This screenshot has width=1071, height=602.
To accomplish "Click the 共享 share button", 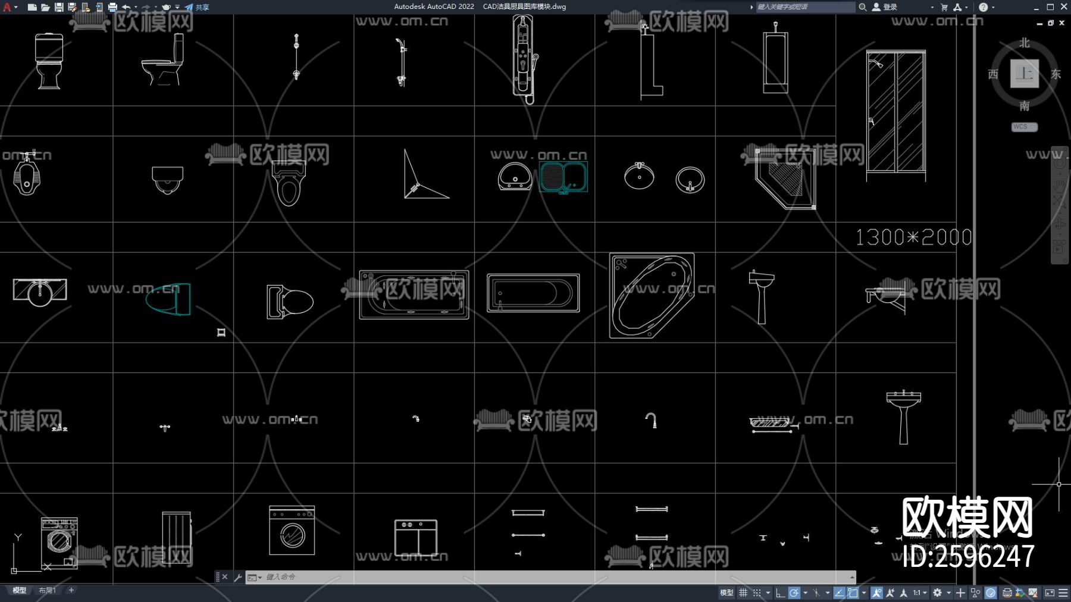I will click(x=202, y=7).
